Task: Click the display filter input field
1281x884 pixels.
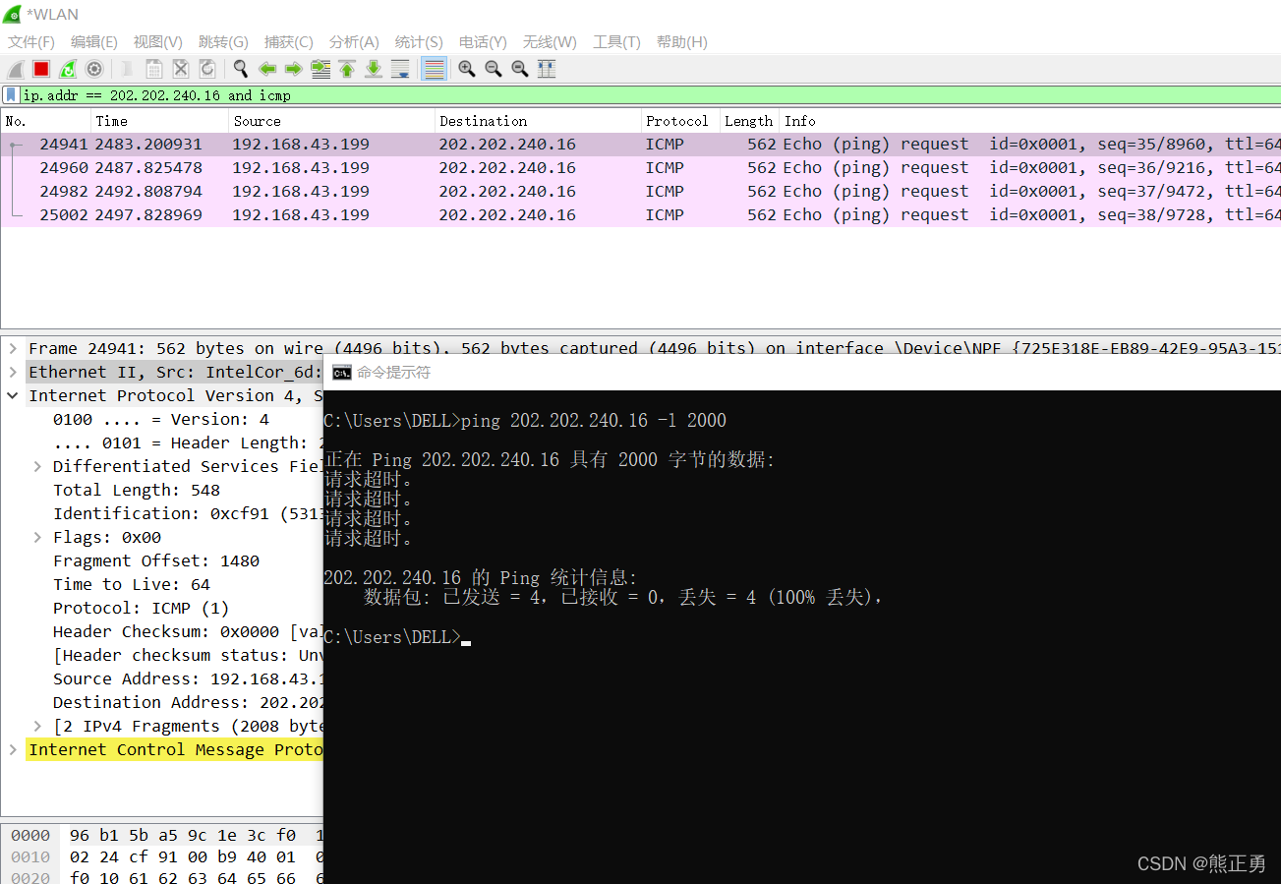Action: coord(649,95)
